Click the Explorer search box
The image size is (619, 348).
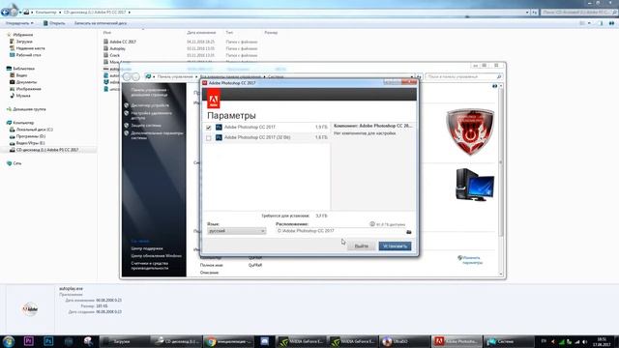click(578, 13)
